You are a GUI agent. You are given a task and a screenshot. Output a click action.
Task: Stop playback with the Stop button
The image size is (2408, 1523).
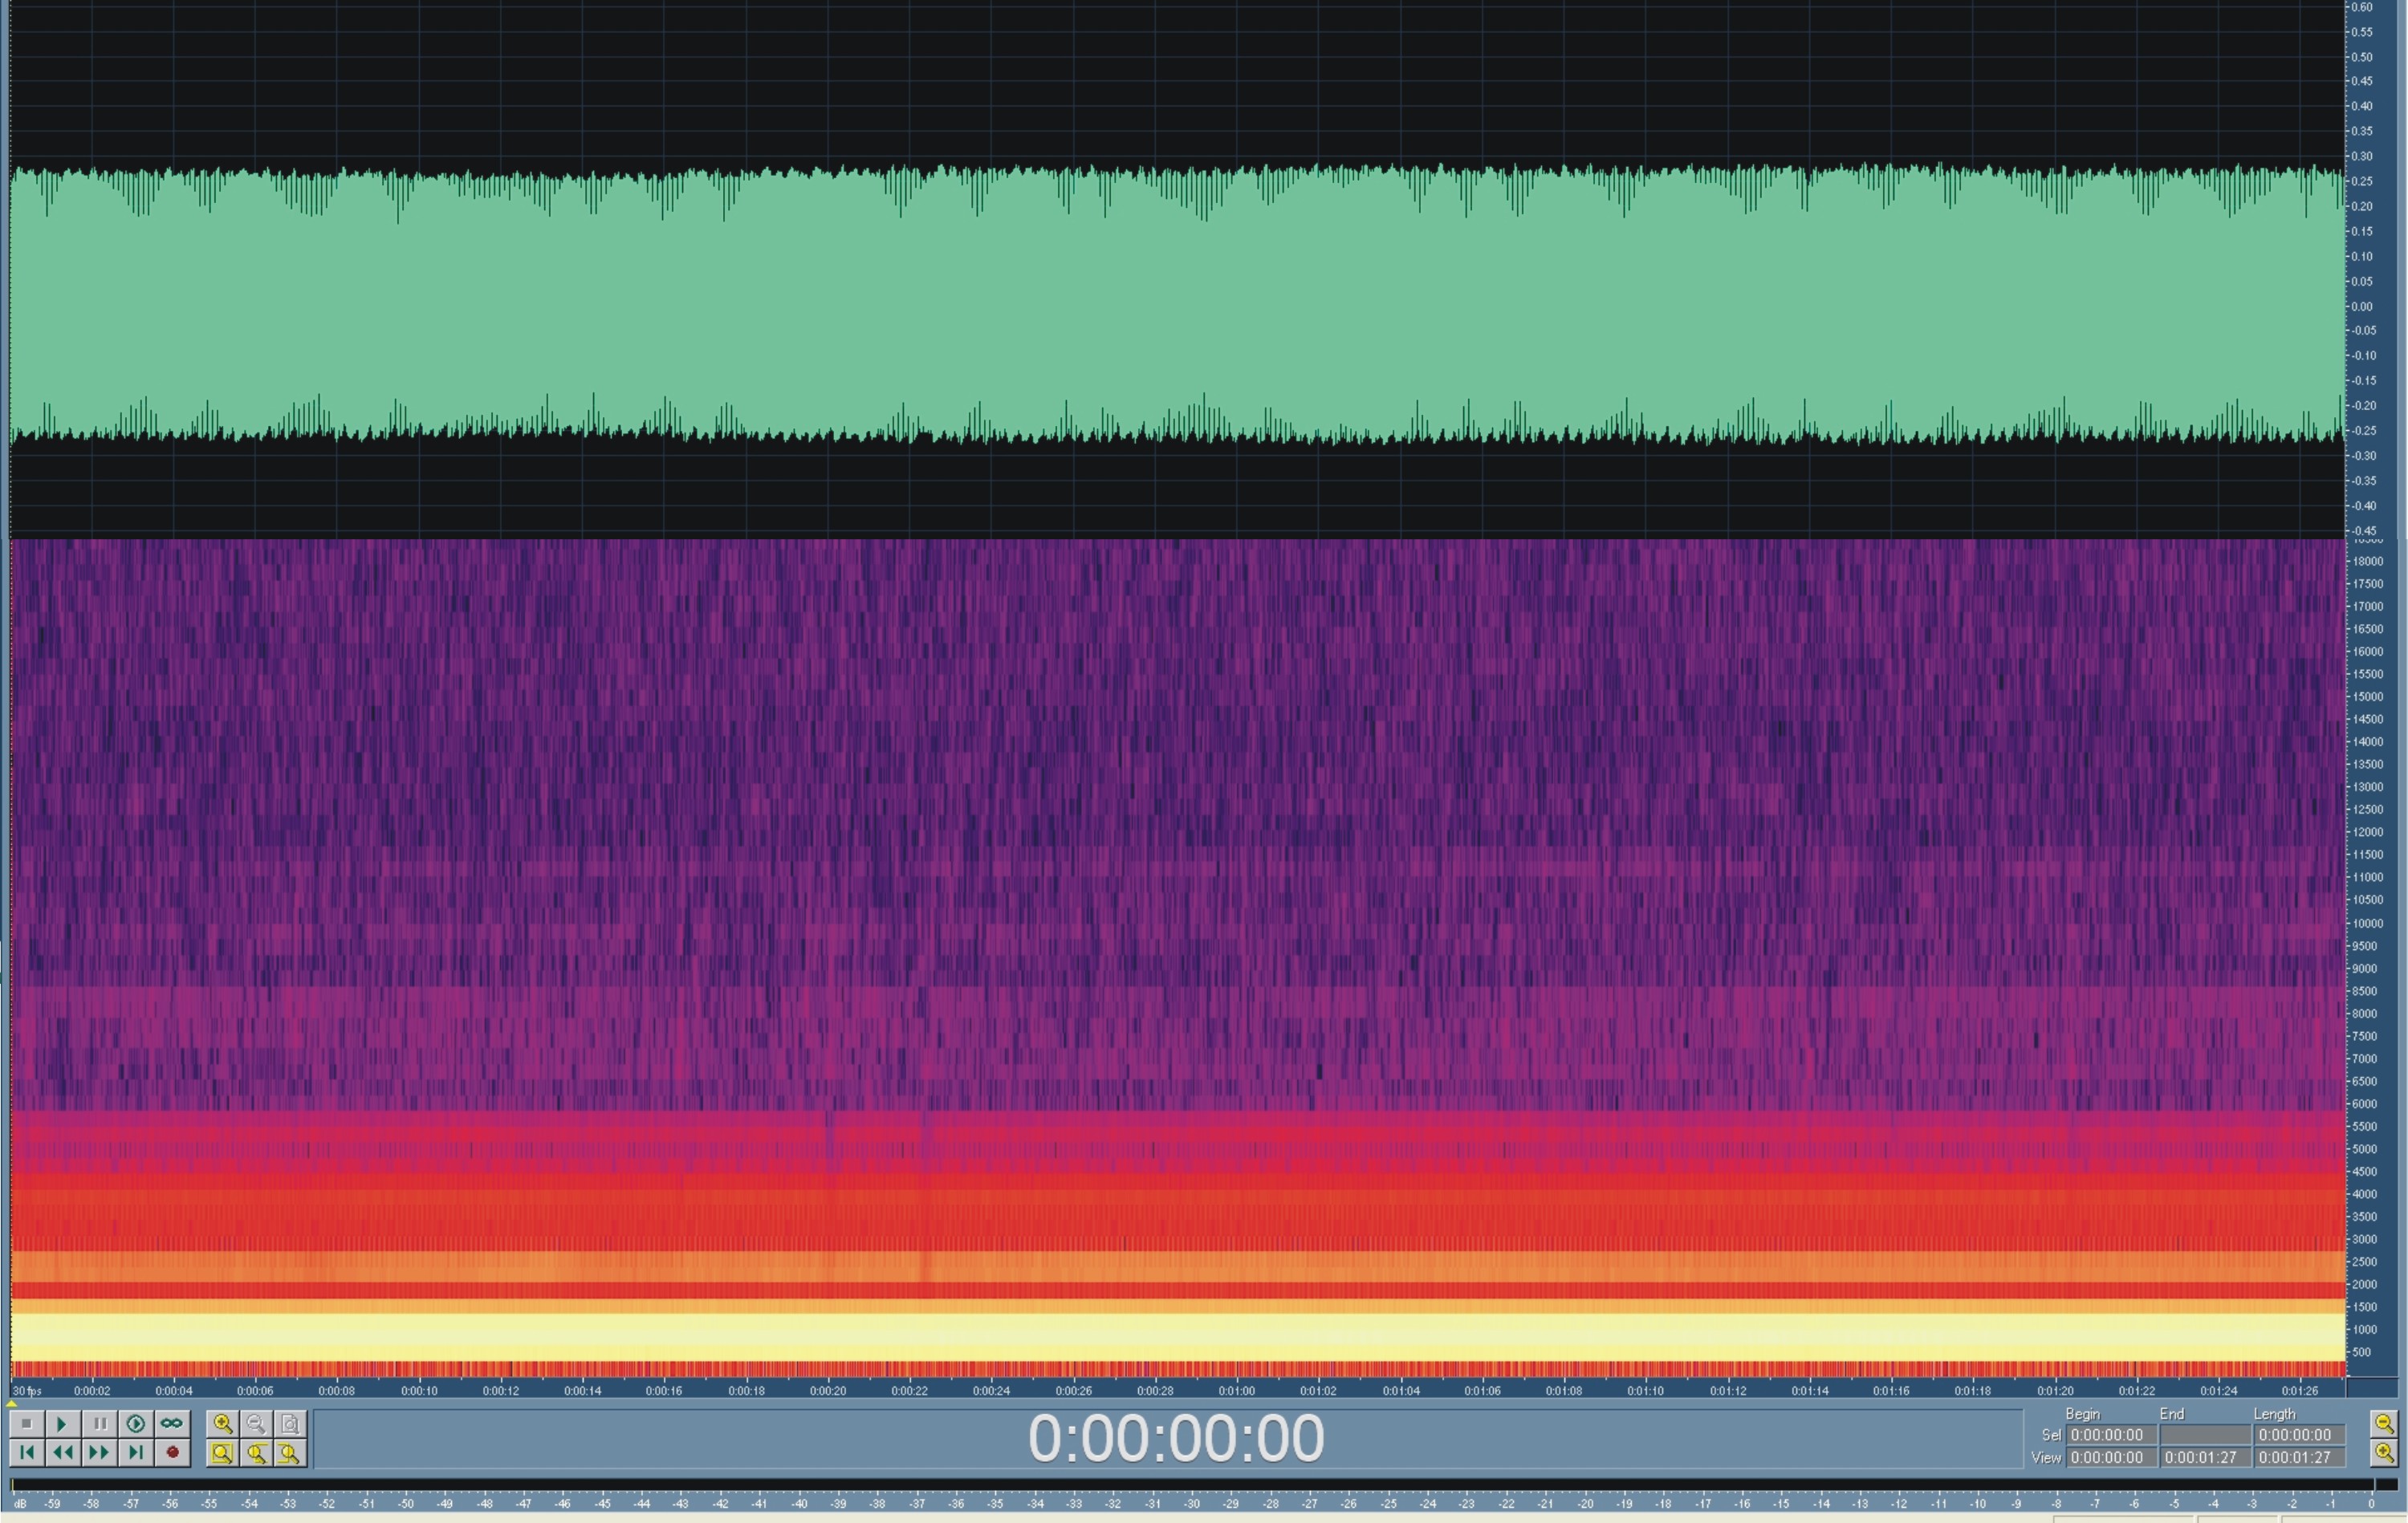coord(27,1423)
